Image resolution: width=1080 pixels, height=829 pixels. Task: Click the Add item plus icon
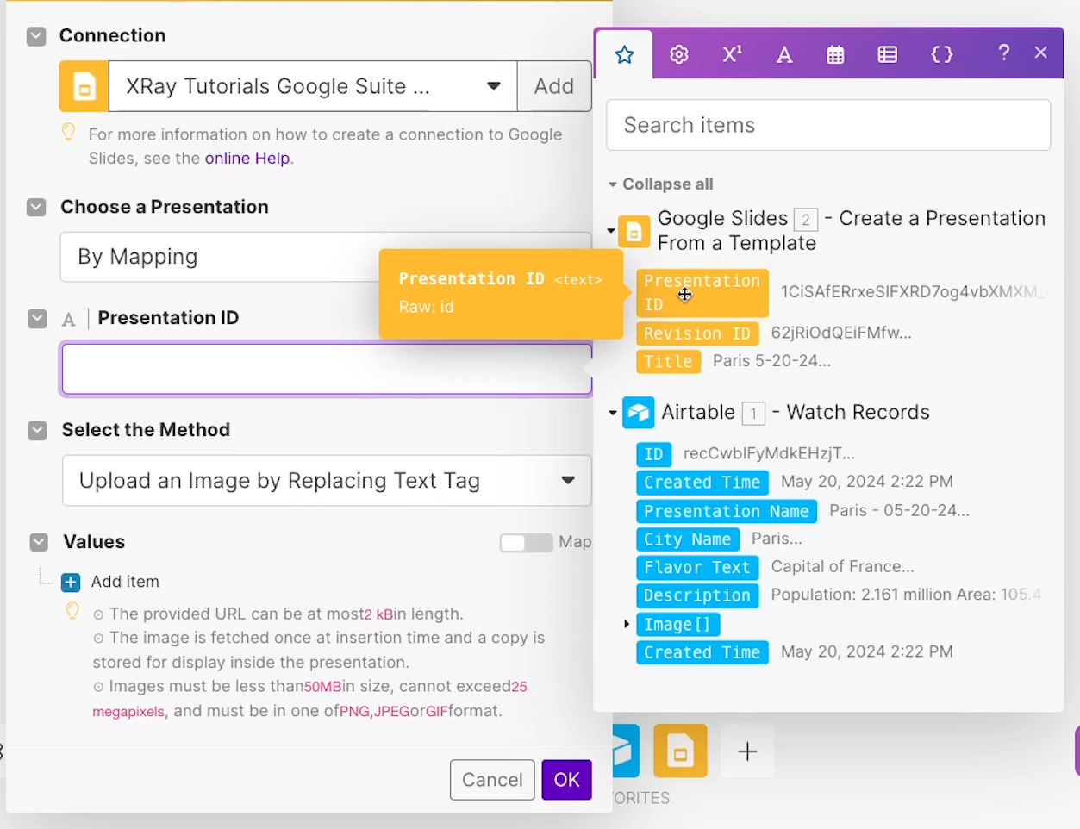pos(71,583)
